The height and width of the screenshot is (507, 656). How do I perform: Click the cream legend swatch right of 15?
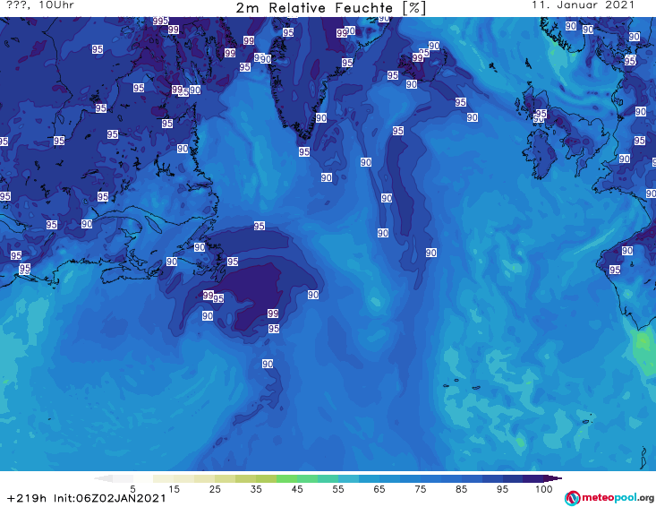[184, 478]
